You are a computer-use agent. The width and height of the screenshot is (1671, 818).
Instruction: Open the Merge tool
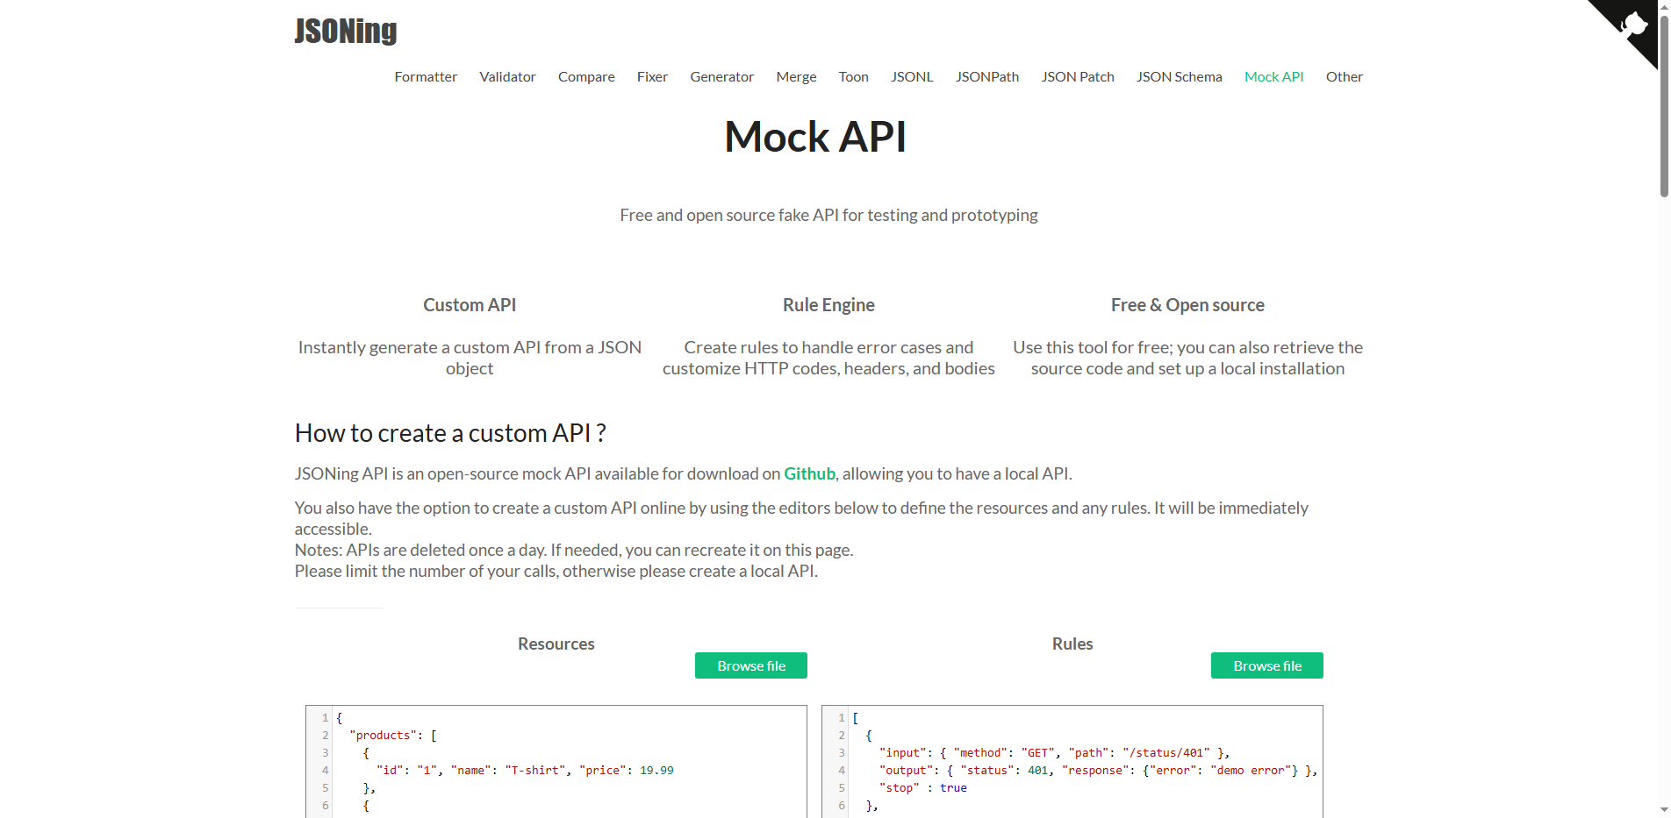[795, 77]
